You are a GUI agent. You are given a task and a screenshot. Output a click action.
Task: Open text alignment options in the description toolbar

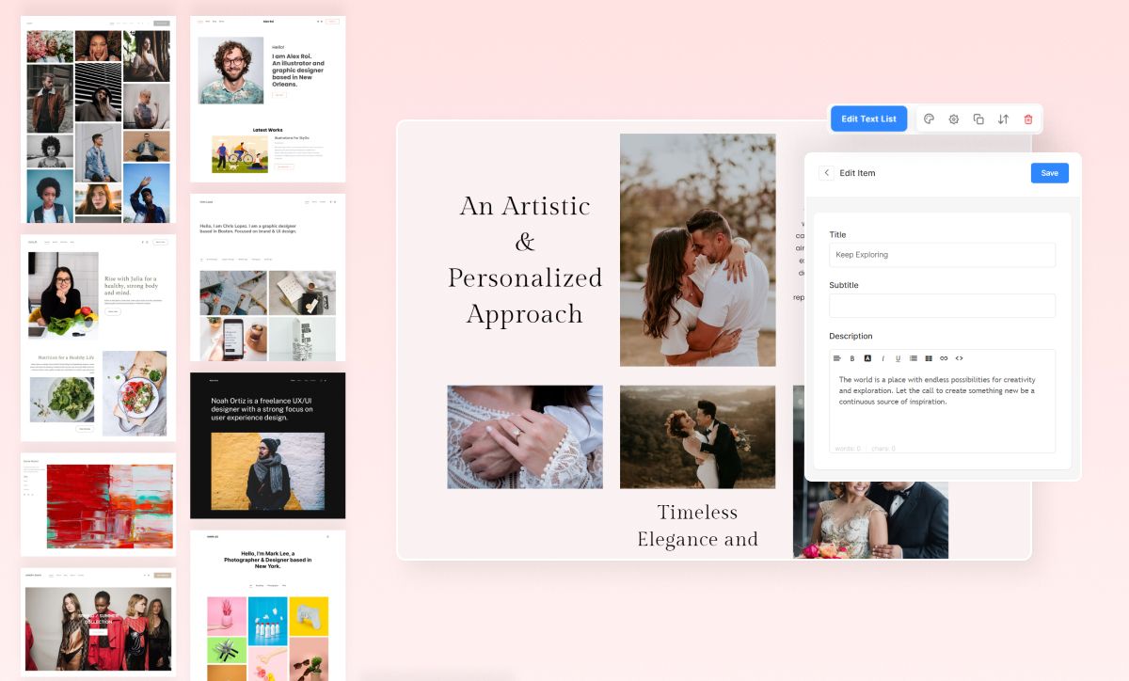(x=837, y=358)
